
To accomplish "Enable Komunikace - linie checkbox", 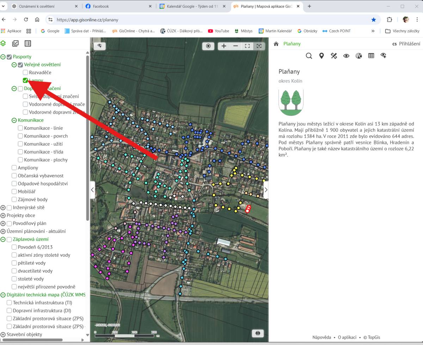I will pyautogui.click(x=20, y=128).
